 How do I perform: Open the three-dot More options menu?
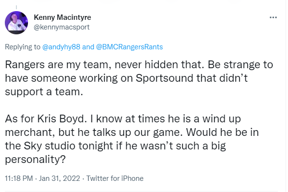pyautogui.click(x=273, y=17)
